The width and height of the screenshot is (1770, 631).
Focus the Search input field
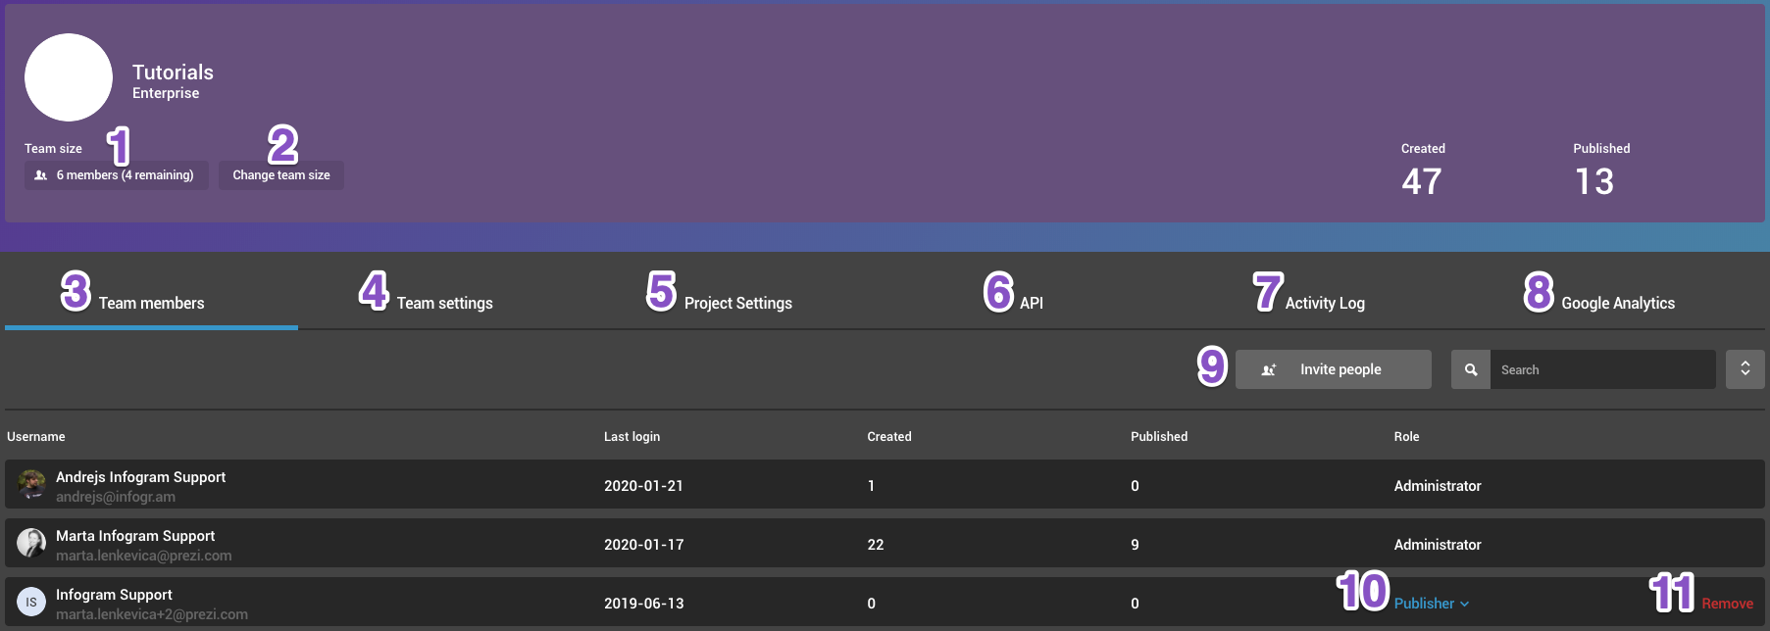tap(1603, 369)
